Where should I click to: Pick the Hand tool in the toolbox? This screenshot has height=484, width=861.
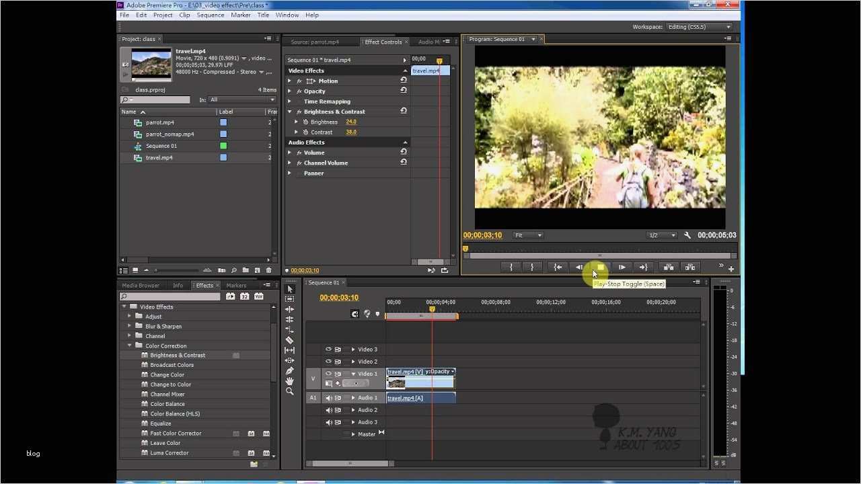(x=290, y=381)
